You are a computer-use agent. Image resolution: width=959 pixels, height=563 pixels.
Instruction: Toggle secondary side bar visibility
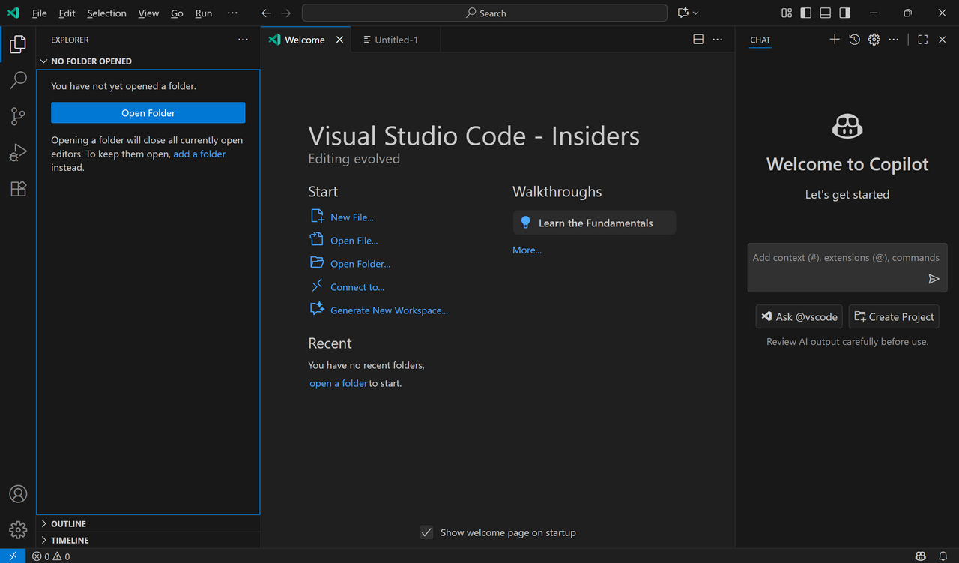pyautogui.click(x=845, y=13)
